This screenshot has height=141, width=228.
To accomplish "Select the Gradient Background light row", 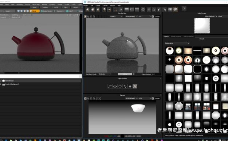I will tap(40, 84).
